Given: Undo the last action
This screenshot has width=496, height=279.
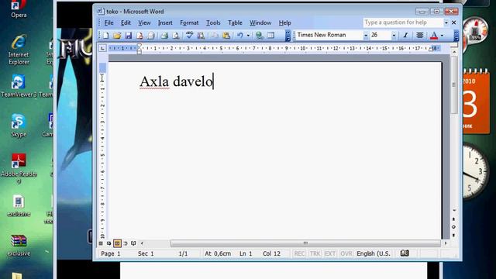Looking at the screenshot, I should click(239, 36).
